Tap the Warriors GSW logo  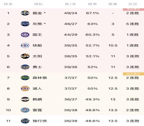point(25,67)
